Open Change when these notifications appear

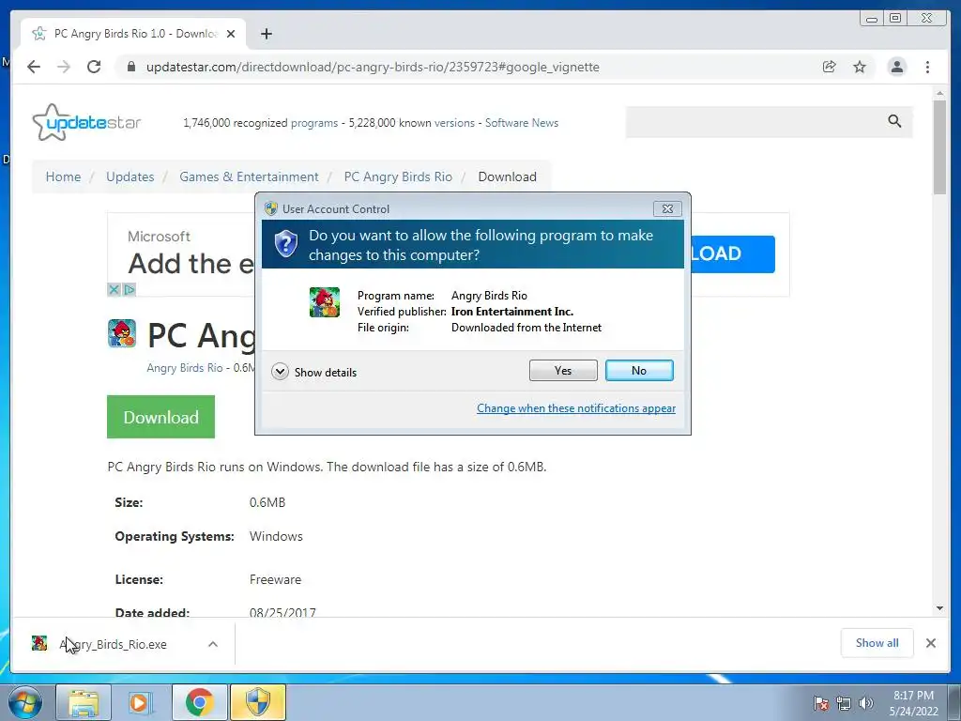[x=576, y=408]
